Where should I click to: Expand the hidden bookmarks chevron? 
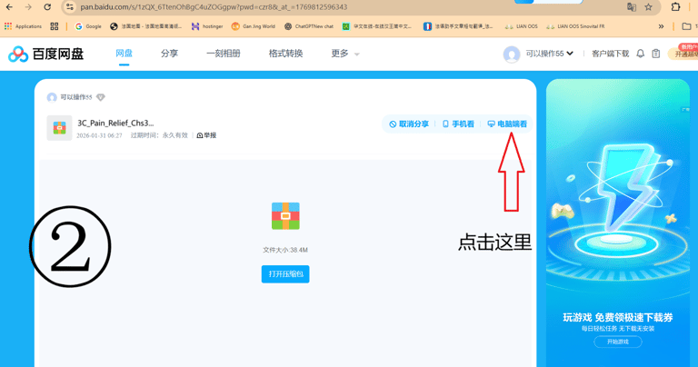click(x=661, y=26)
